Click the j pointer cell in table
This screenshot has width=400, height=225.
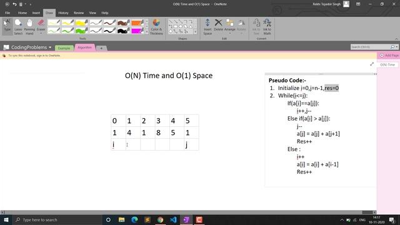click(191, 144)
